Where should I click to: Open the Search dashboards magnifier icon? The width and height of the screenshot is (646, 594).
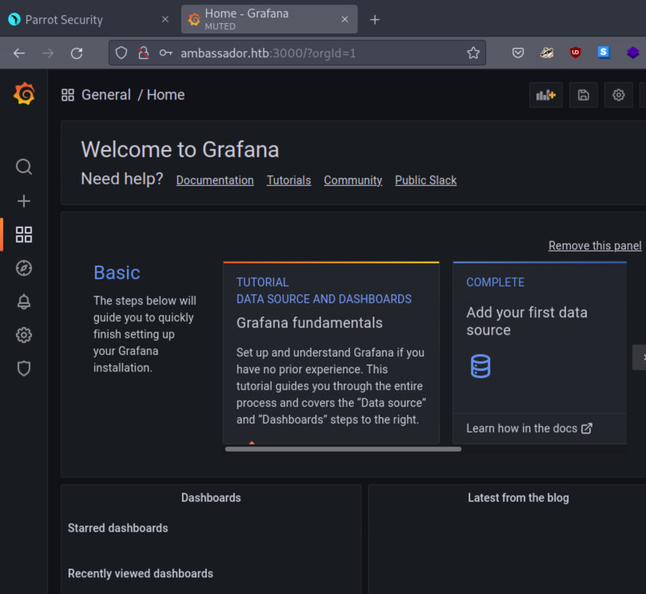(x=24, y=167)
